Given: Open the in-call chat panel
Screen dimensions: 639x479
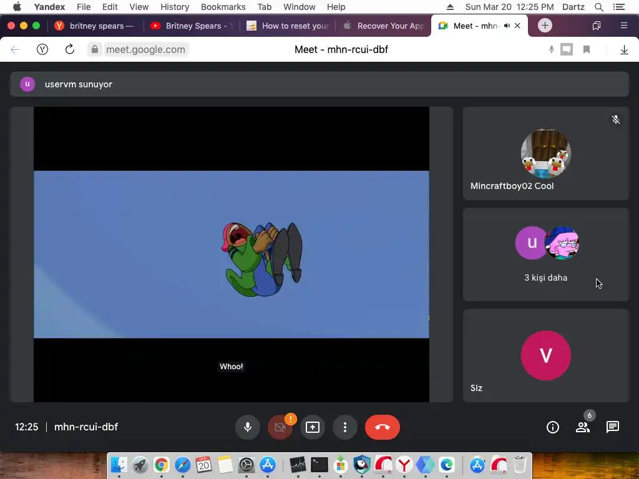Looking at the screenshot, I should (x=613, y=427).
